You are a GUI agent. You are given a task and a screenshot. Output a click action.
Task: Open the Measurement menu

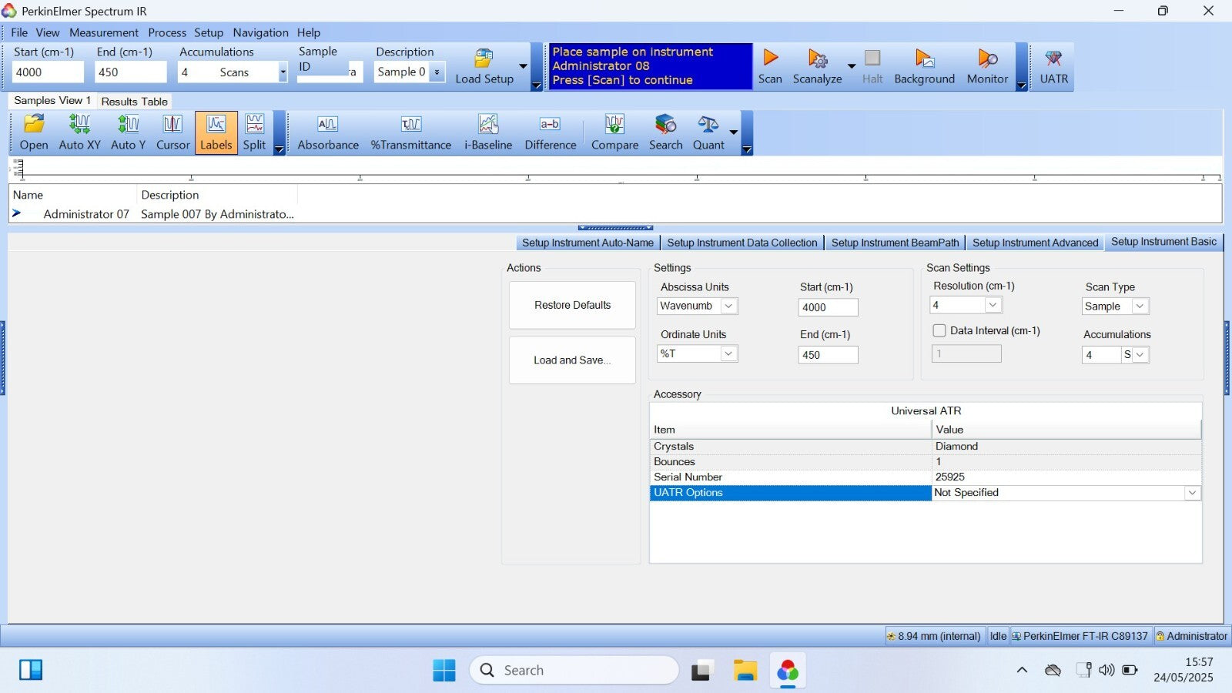[x=103, y=32]
